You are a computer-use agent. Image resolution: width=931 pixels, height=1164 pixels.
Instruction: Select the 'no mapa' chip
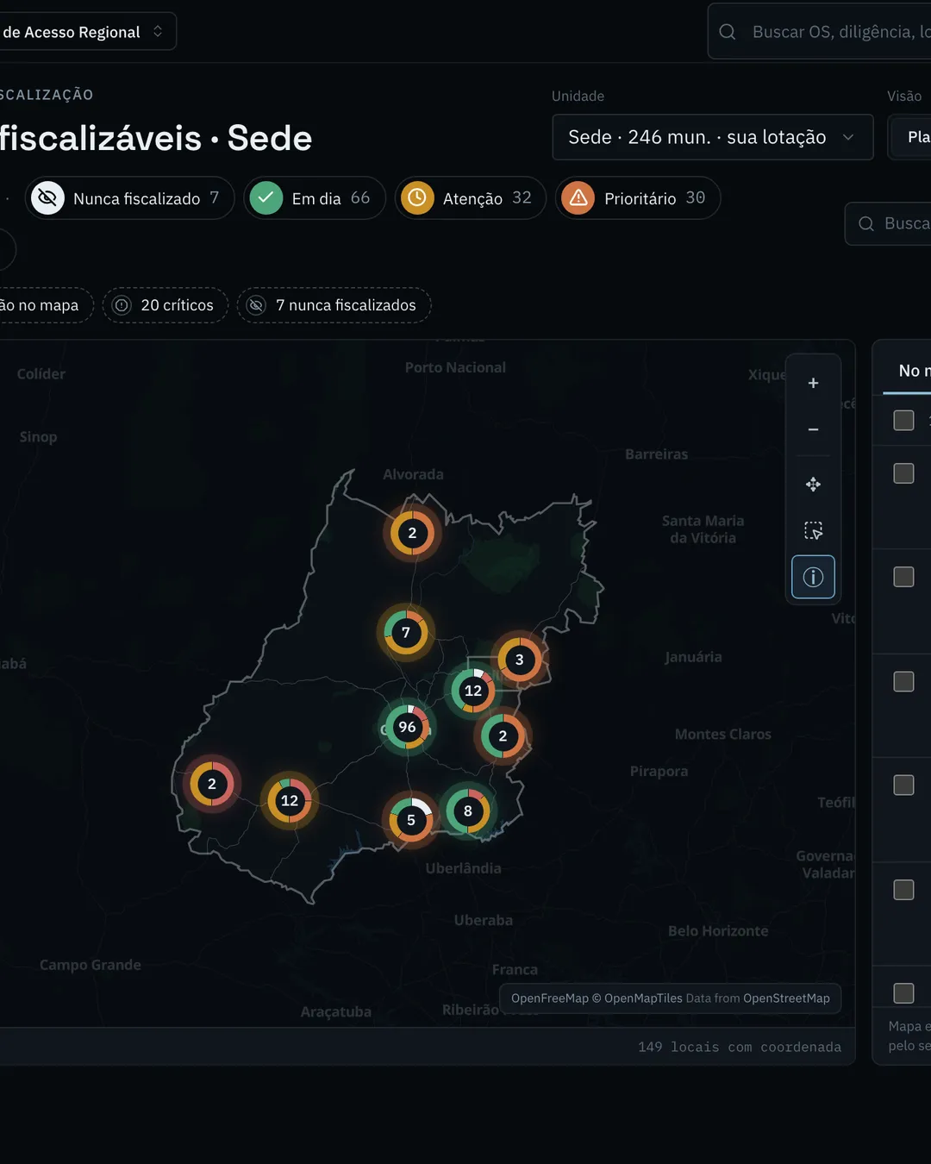click(x=47, y=305)
